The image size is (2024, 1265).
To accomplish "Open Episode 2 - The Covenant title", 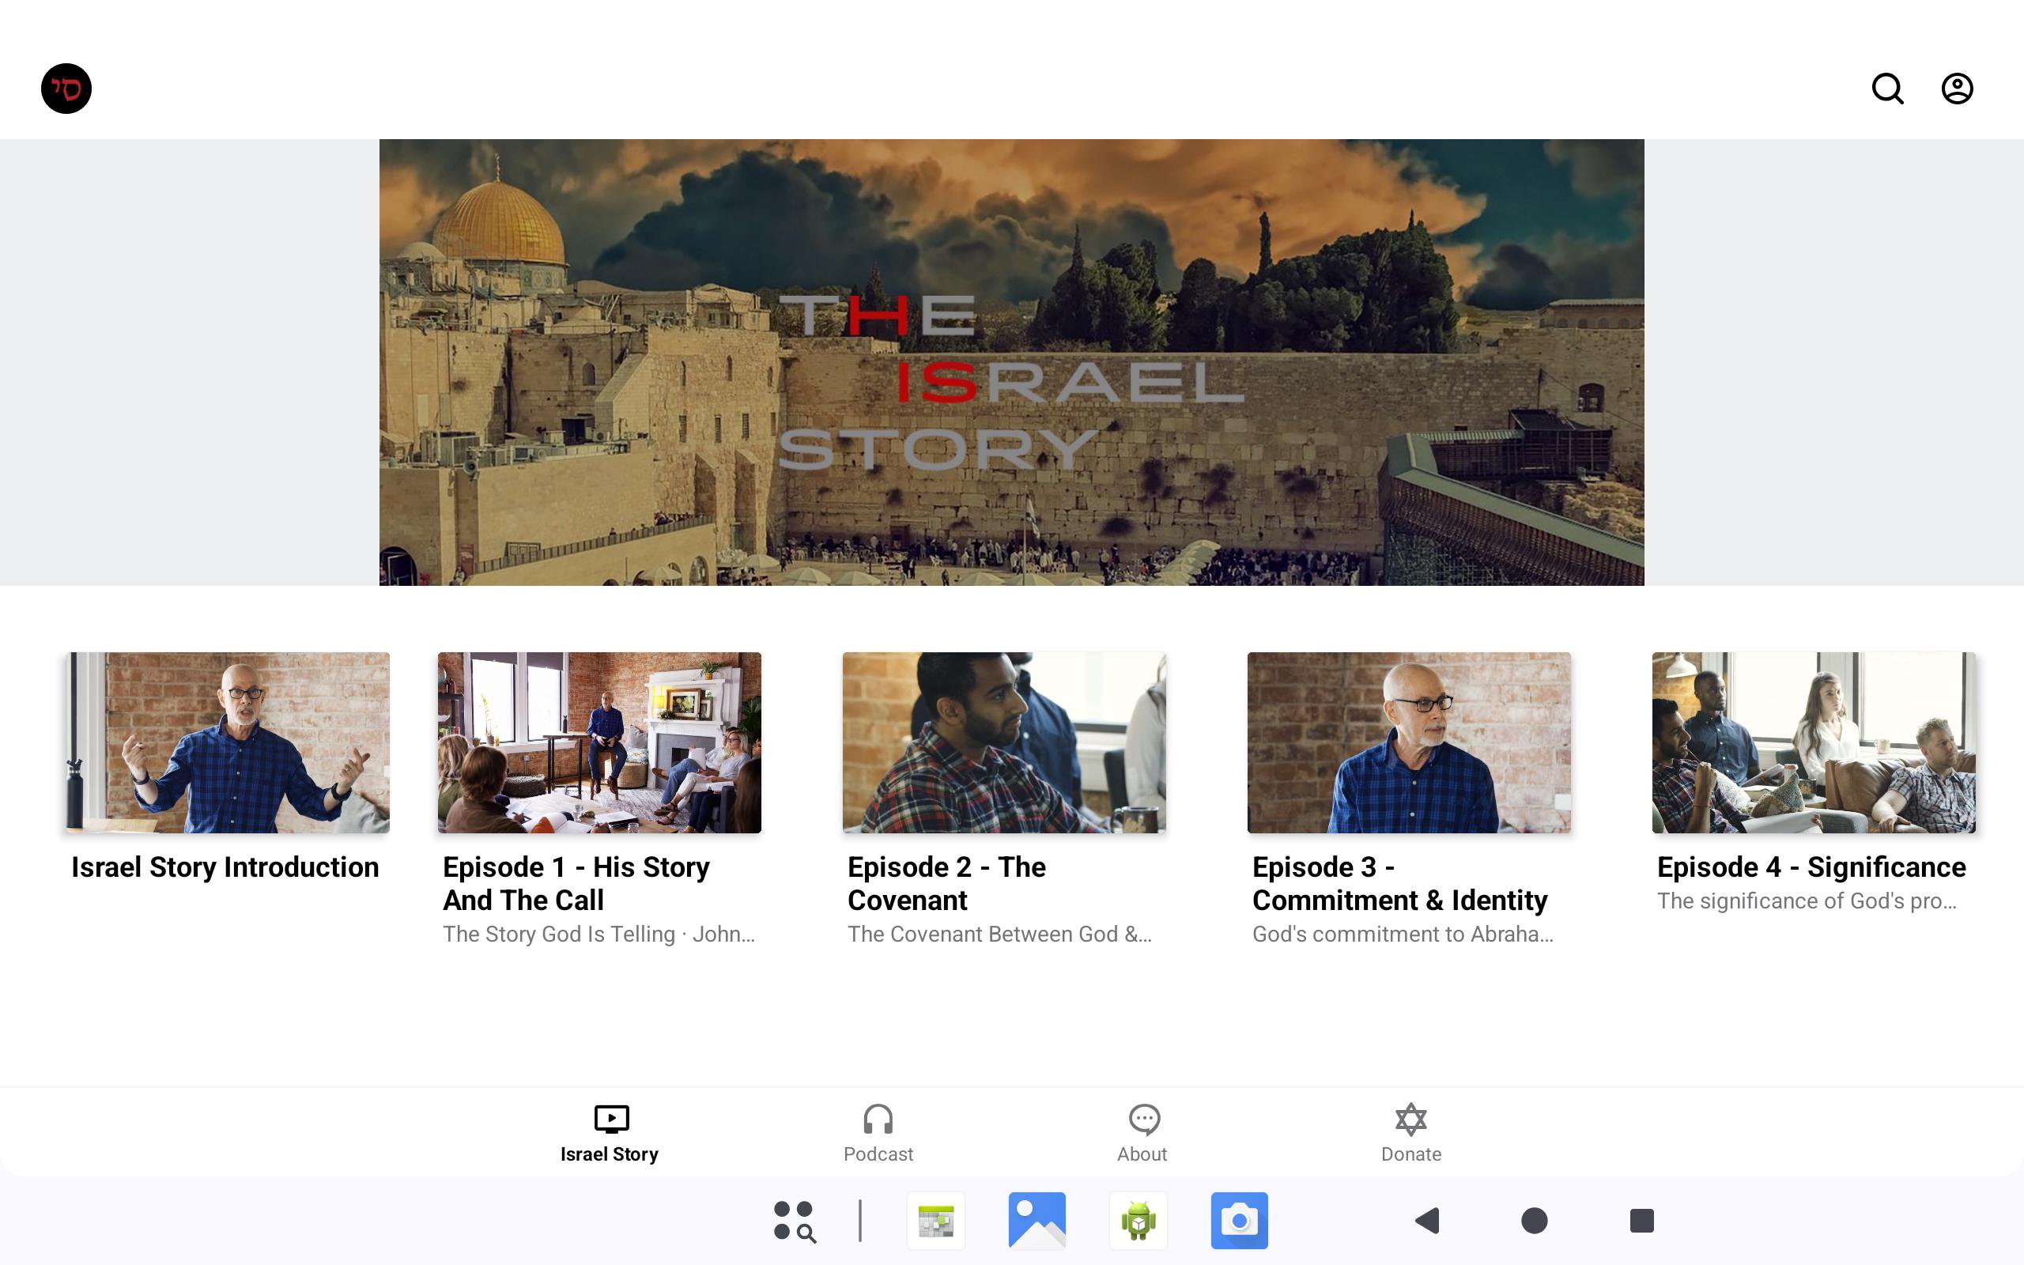I will point(946,882).
